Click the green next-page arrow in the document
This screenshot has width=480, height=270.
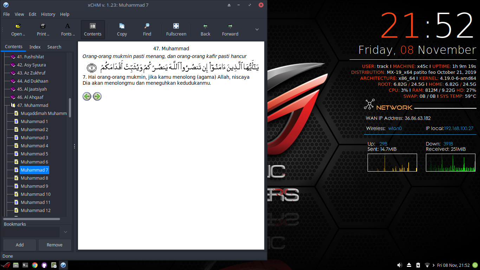97,96
